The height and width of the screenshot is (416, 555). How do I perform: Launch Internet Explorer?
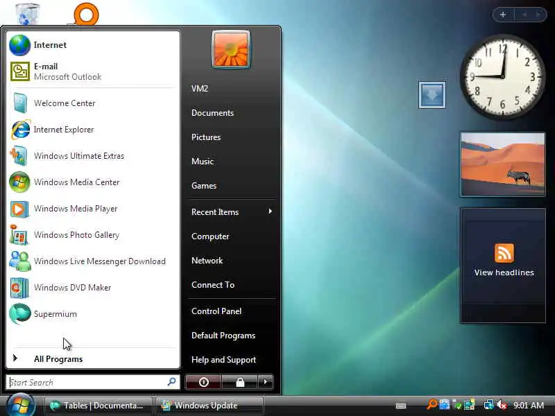(x=93, y=130)
